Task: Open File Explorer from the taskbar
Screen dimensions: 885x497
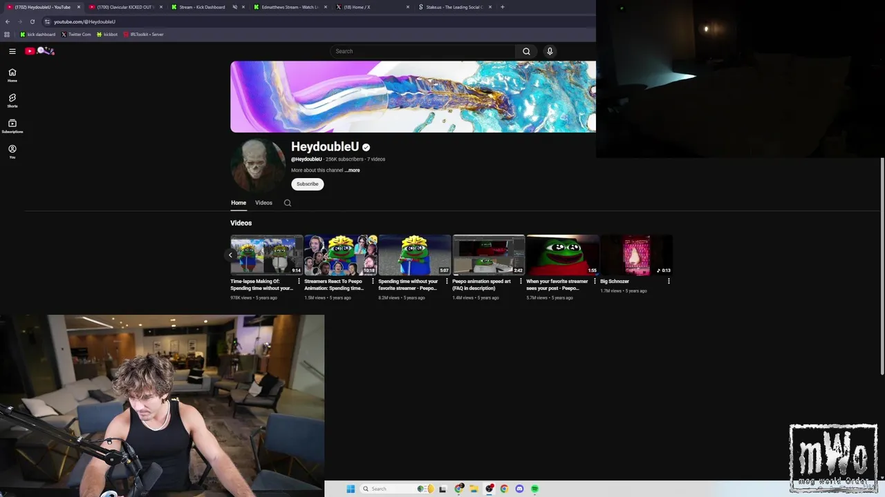Action: [474, 489]
